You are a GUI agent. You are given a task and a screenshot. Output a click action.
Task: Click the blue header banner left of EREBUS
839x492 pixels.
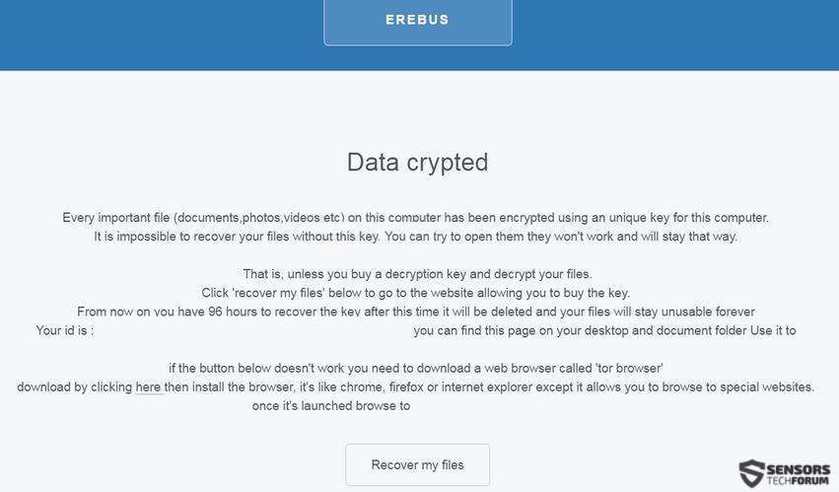click(162, 35)
